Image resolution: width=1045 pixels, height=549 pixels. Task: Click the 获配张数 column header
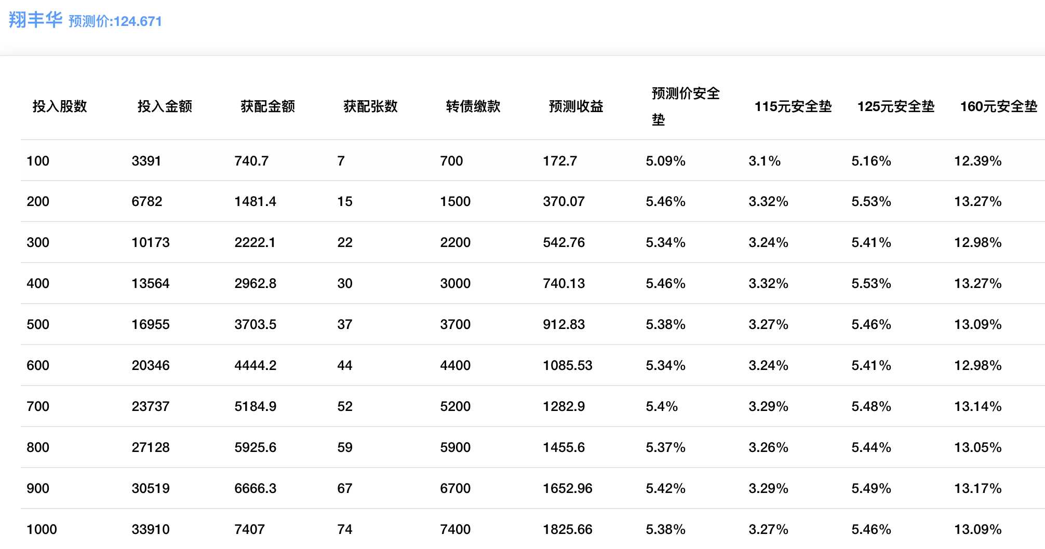370,106
